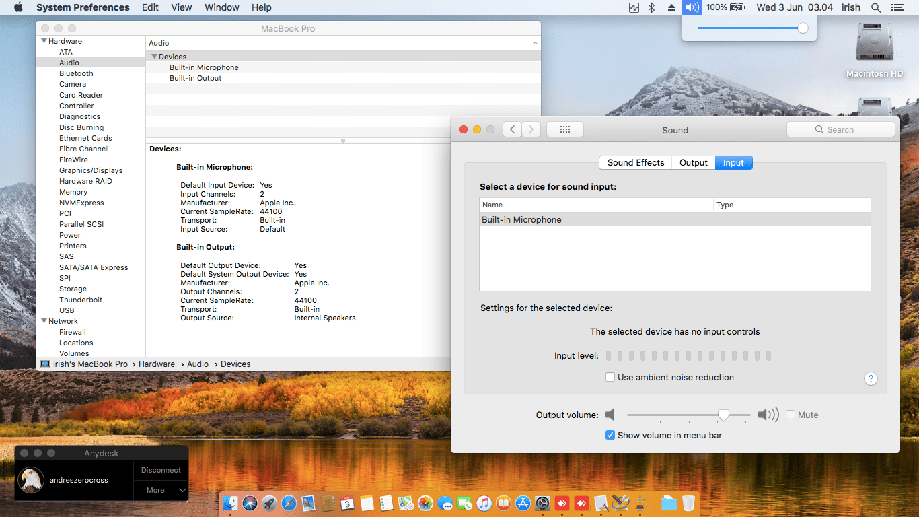This screenshot has height=517, width=919.
Task: Open Sound help with the question mark
Action: click(x=871, y=378)
